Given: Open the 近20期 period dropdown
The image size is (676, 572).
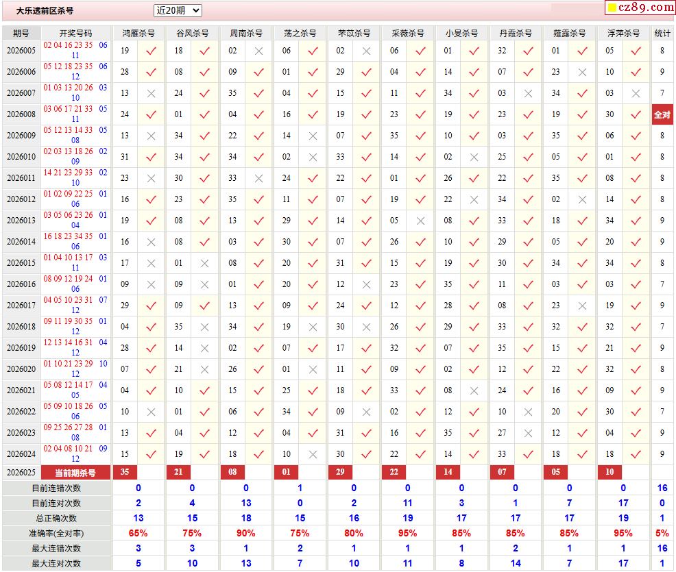Looking at the screenshot, I should click(x=178, y=10).
